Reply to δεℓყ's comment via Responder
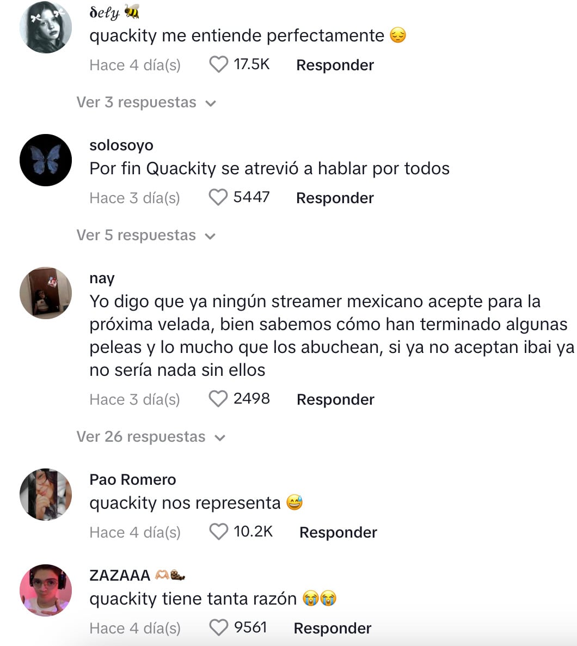This screenshot has width=577, height=646. [335, 65]
